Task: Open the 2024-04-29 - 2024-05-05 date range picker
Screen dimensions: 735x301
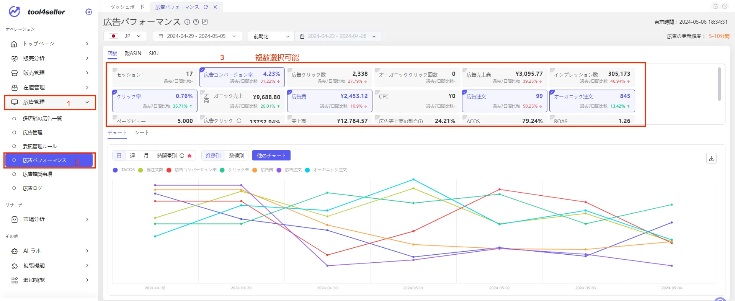Action: click(198, 36)
